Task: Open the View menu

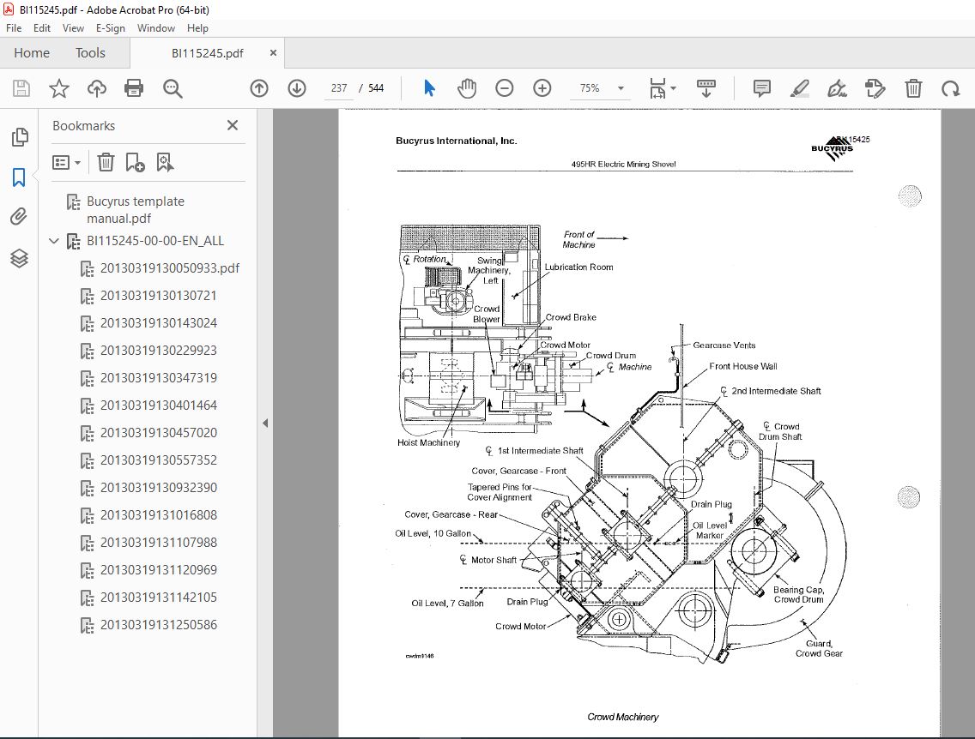Action: 73,28
